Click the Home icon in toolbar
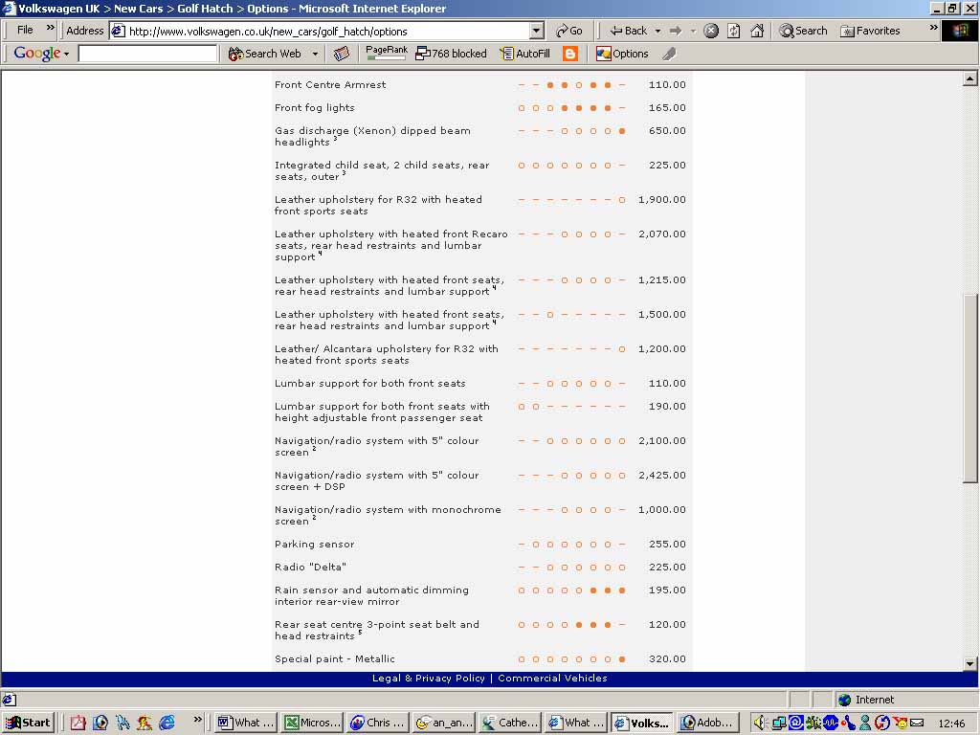The width and height of the screenshot is (980, 735). [757, 31]
